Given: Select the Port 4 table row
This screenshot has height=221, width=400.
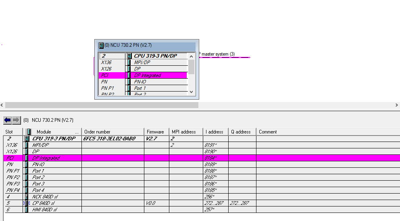Looking at the screenshot, I should 202,190.
